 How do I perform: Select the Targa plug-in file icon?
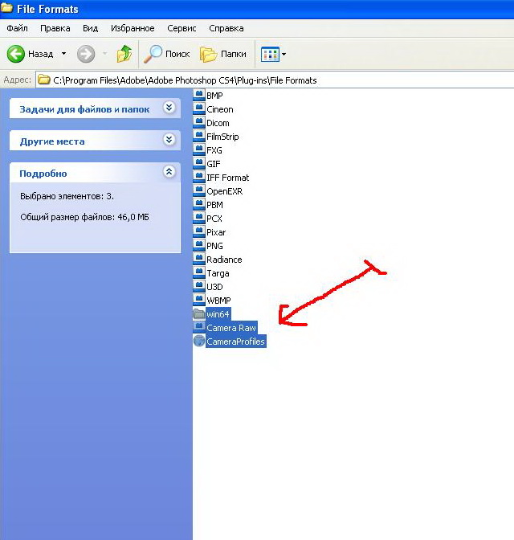pos(199,272)
